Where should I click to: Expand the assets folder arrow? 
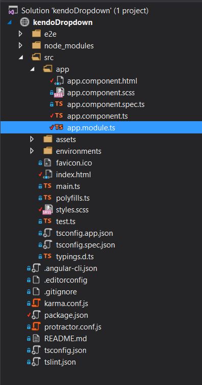coord(32,139)
